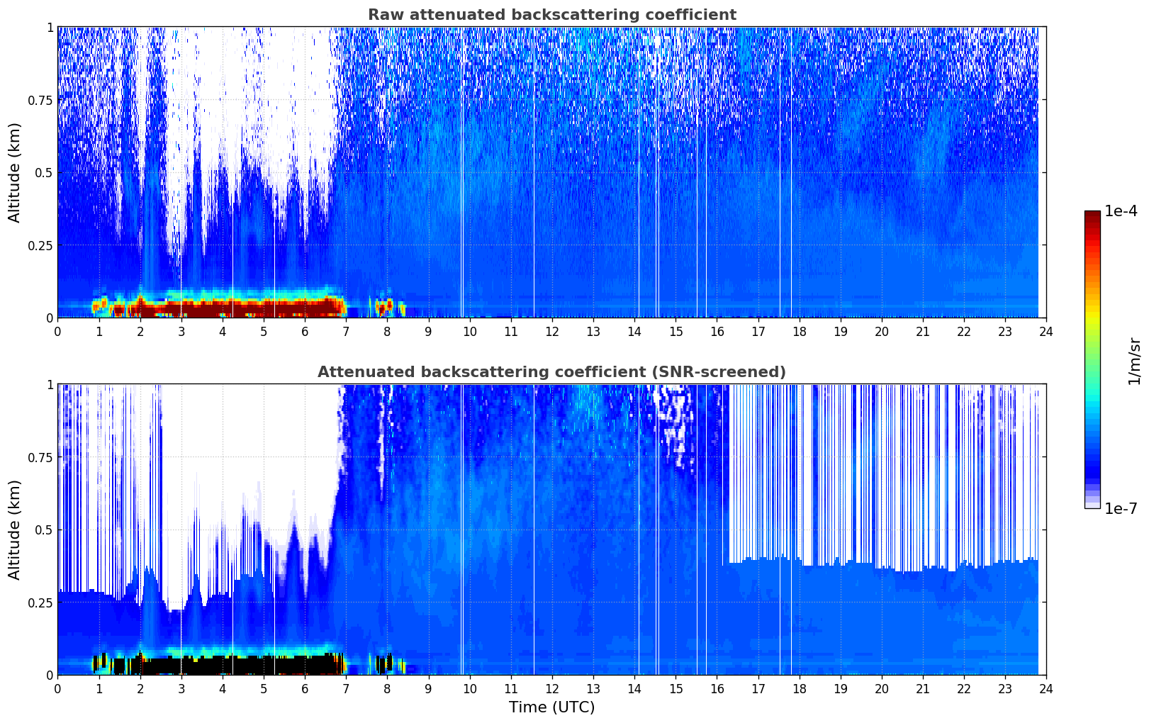Click the 0.25 altitude tick on bottom plot
The height and width of the screenshot is (723, 1149).
(x=40, y=602)
